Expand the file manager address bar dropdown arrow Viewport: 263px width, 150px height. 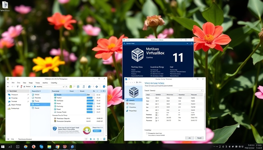click(x=63, y=87)
